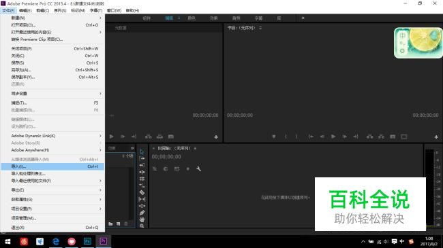
Task: Switch to highlighted editing workspace tab
Action: [x=169, y=18]
